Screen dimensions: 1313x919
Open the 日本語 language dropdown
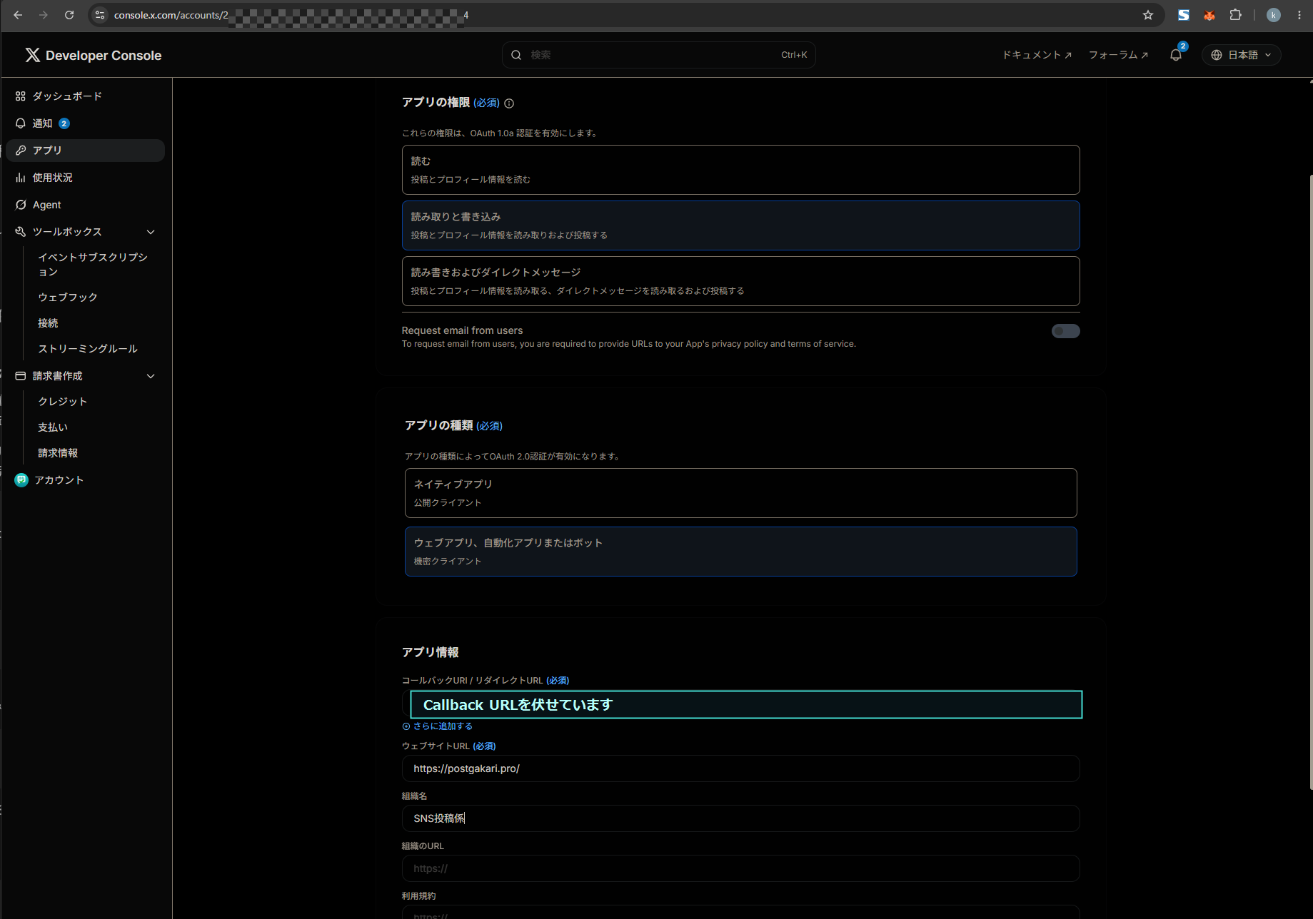tap(1241, 55)
